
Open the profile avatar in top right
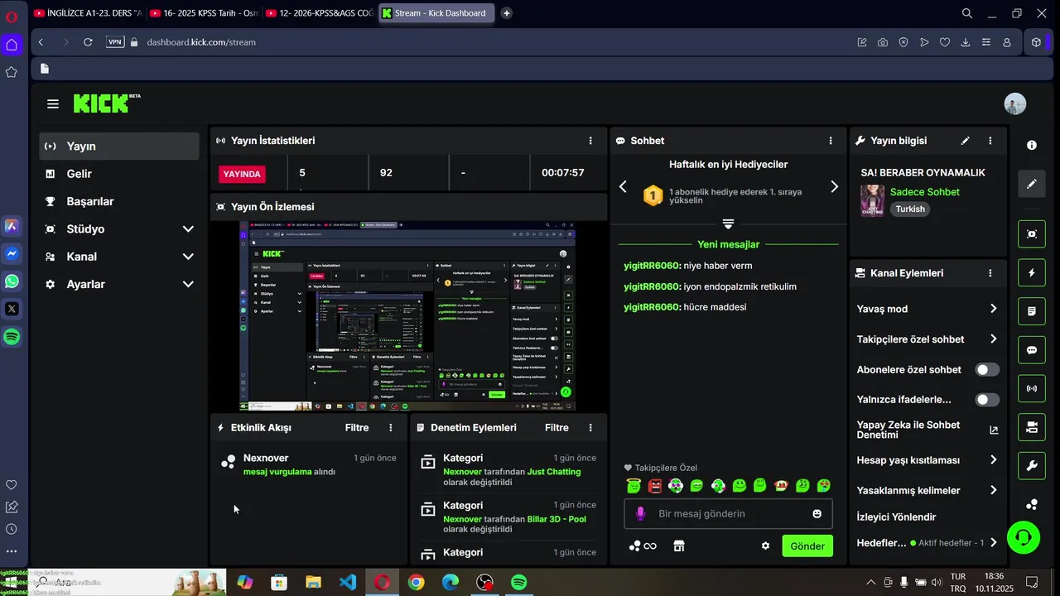click(x=1015, y=103)
